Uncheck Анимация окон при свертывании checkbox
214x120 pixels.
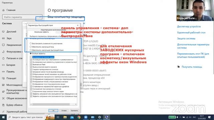[x=31, y=60]
